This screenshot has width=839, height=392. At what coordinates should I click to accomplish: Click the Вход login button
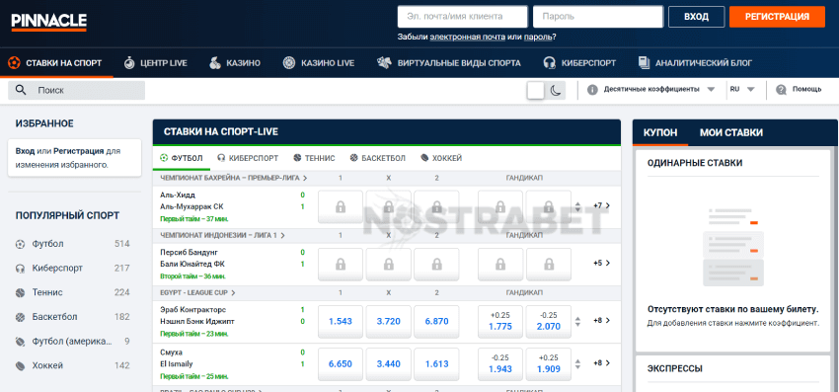tap(696, 17)
